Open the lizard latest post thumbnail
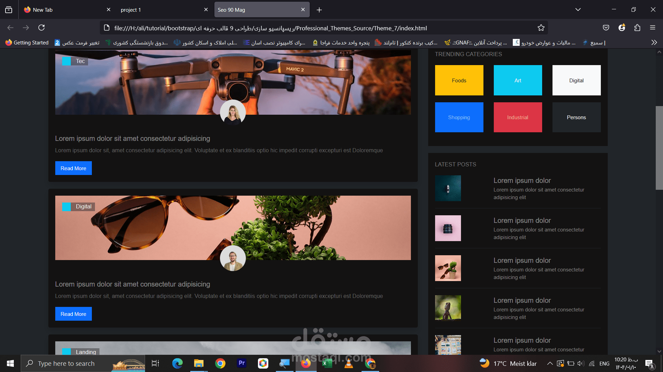This screenshot has width=663, height=372. [x=448, y=308]
